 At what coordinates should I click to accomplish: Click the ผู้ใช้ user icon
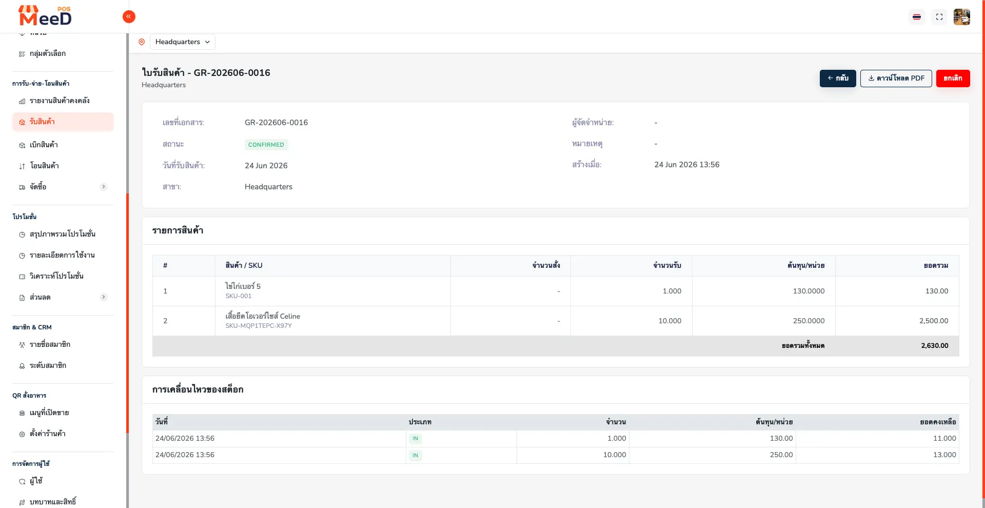click(22, 481)
